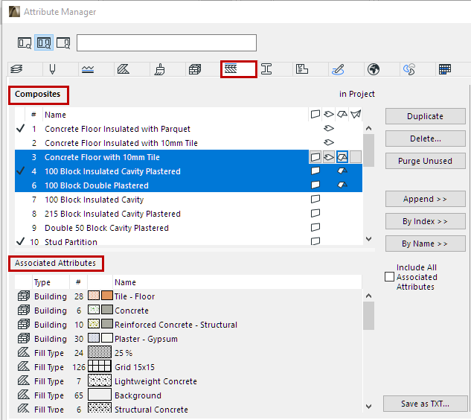This screenshot has height=420, width=471.
Task: Click Concrete gray surface swatch
Action: click(x=107, y=310)
